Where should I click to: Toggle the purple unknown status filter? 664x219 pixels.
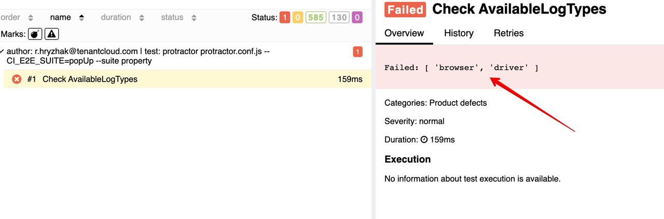coord(357,18)
